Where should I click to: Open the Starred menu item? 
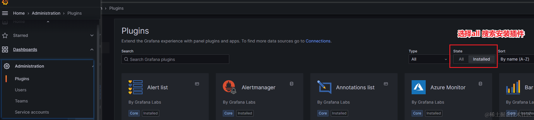[20, 35]
